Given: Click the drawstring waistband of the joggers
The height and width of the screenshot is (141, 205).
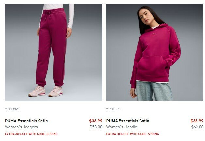Looking at the screenshot, I should click(x=54, y=12).
